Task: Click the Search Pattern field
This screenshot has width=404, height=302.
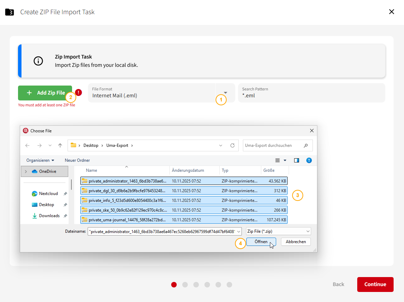Action: (311, 93)
